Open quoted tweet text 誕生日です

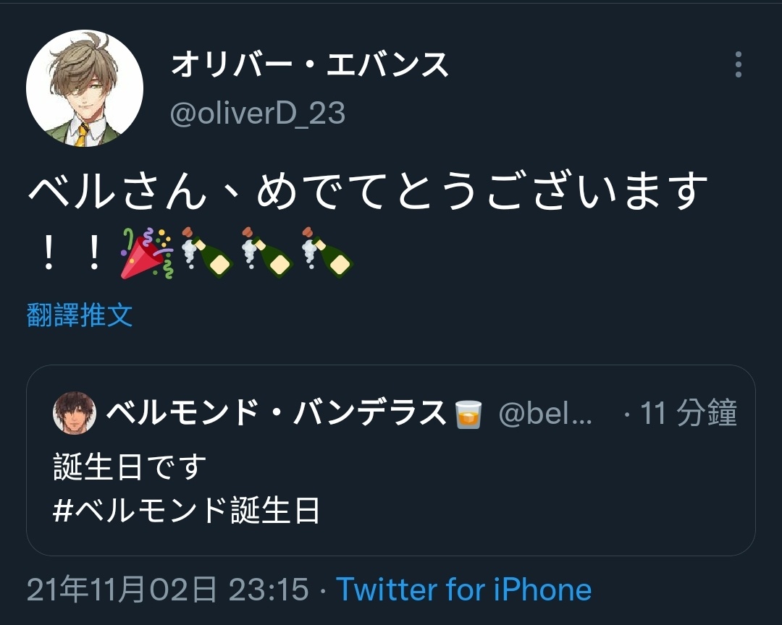pyautogui.click(x=130, y=467)
